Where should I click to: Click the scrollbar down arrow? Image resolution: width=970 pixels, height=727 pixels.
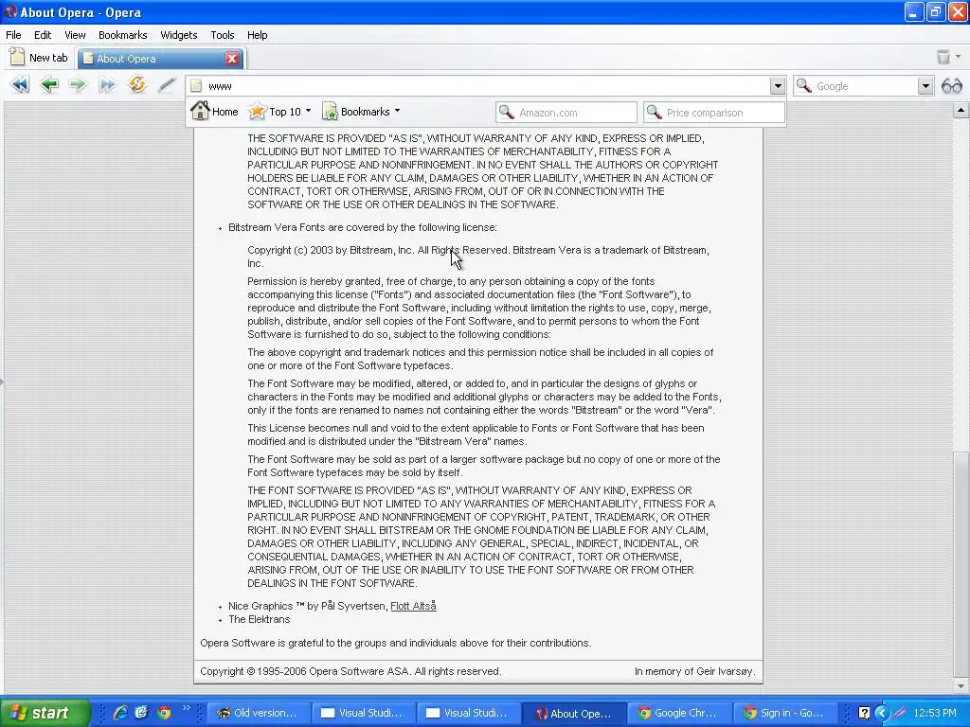click(x=961, y=685)
